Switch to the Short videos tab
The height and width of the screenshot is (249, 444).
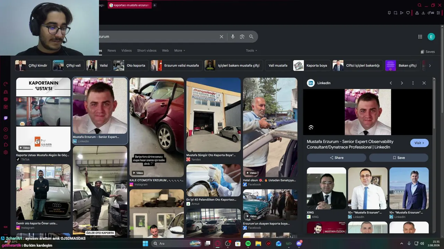[x=147, y=50]
